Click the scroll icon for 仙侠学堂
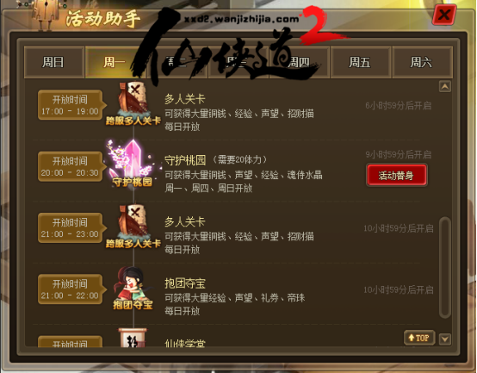The height and width of the screenshot is (373, 477). [133, 338]
